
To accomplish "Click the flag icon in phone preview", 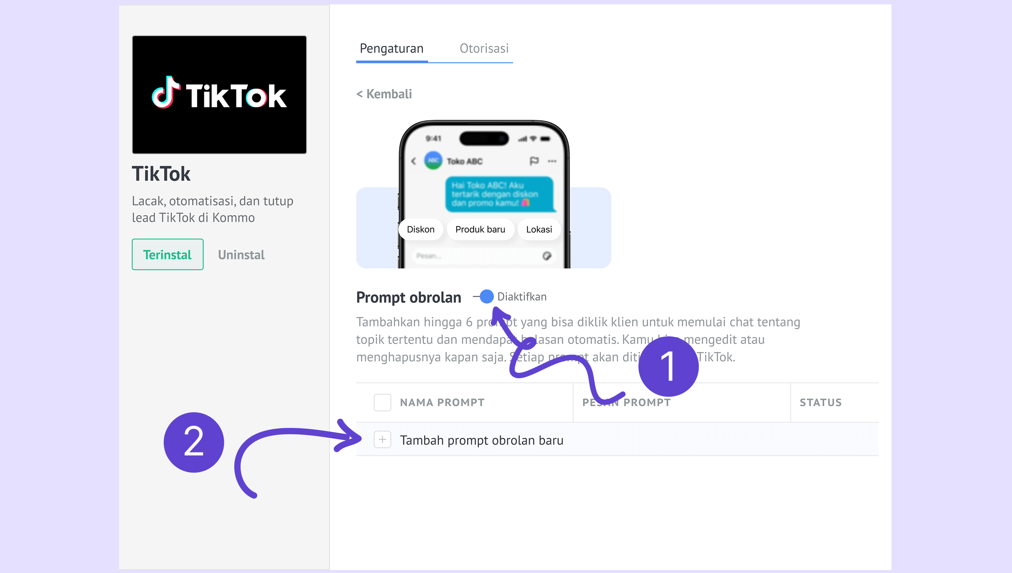I will pos(534,161).
